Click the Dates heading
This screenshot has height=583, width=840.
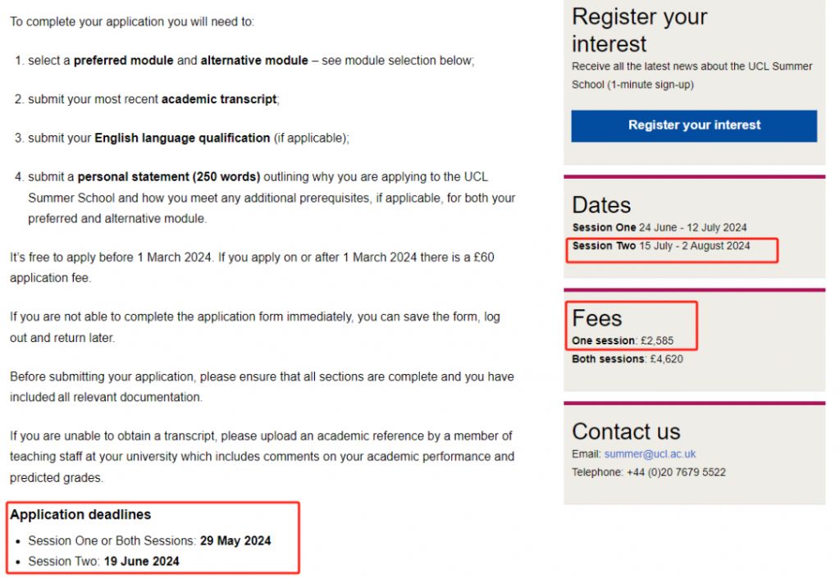601,205
